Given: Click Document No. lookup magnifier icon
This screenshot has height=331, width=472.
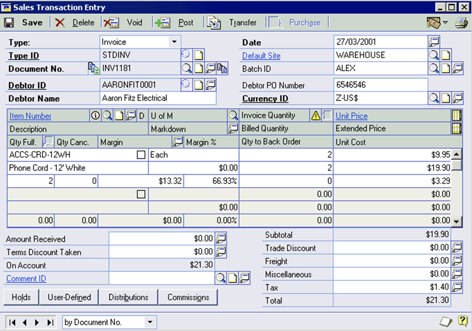Looking at the screenshot, I should 187,68.
